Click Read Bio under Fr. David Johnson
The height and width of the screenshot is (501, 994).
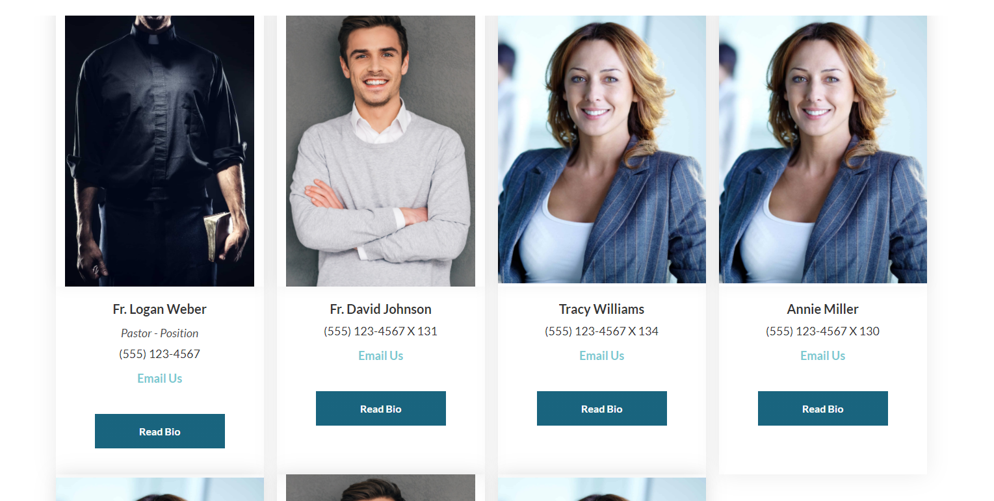pos(381,409)
